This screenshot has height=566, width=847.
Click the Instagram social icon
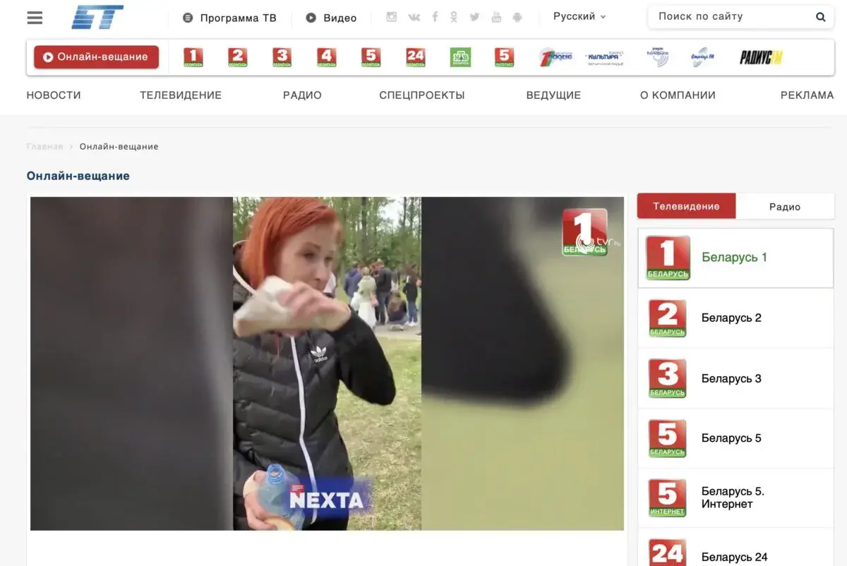pyautogui.click(x=392, y=17)
